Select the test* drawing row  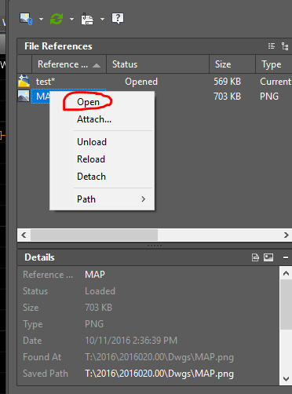pos(155,82)
